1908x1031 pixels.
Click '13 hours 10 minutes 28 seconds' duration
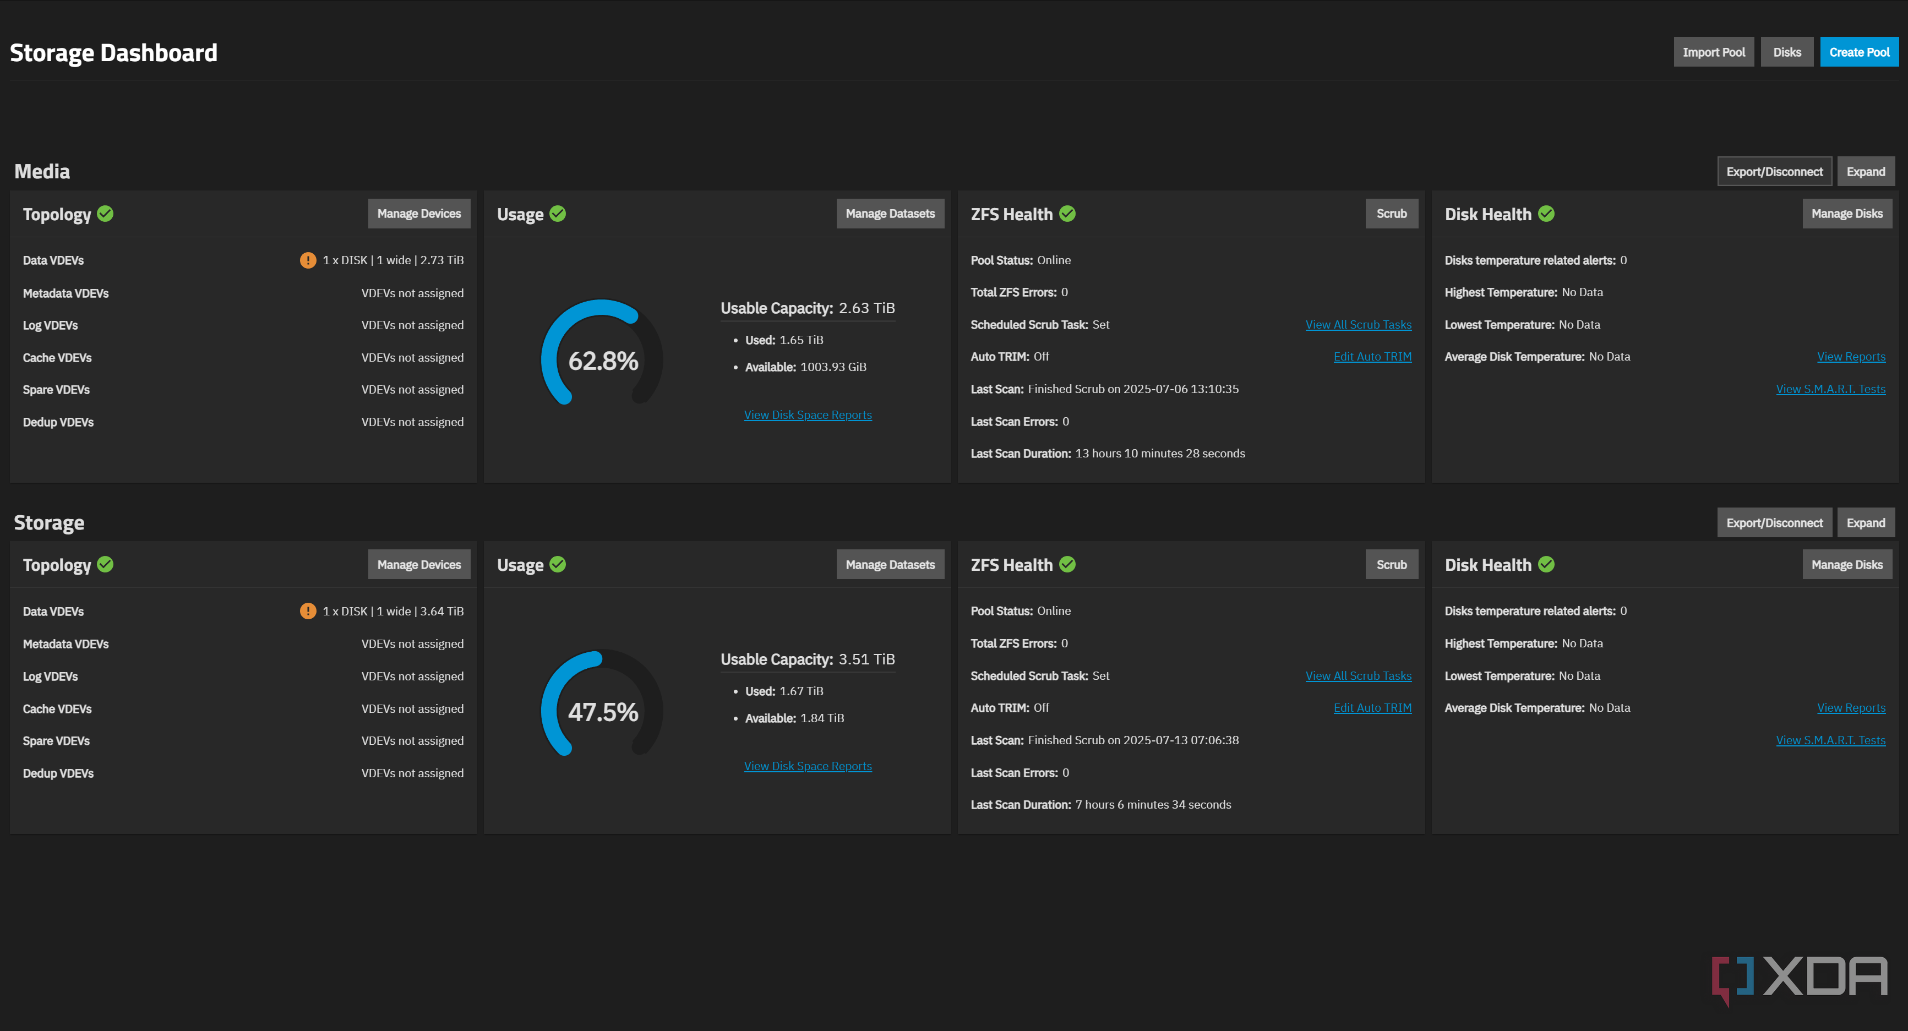point(1160,453)
